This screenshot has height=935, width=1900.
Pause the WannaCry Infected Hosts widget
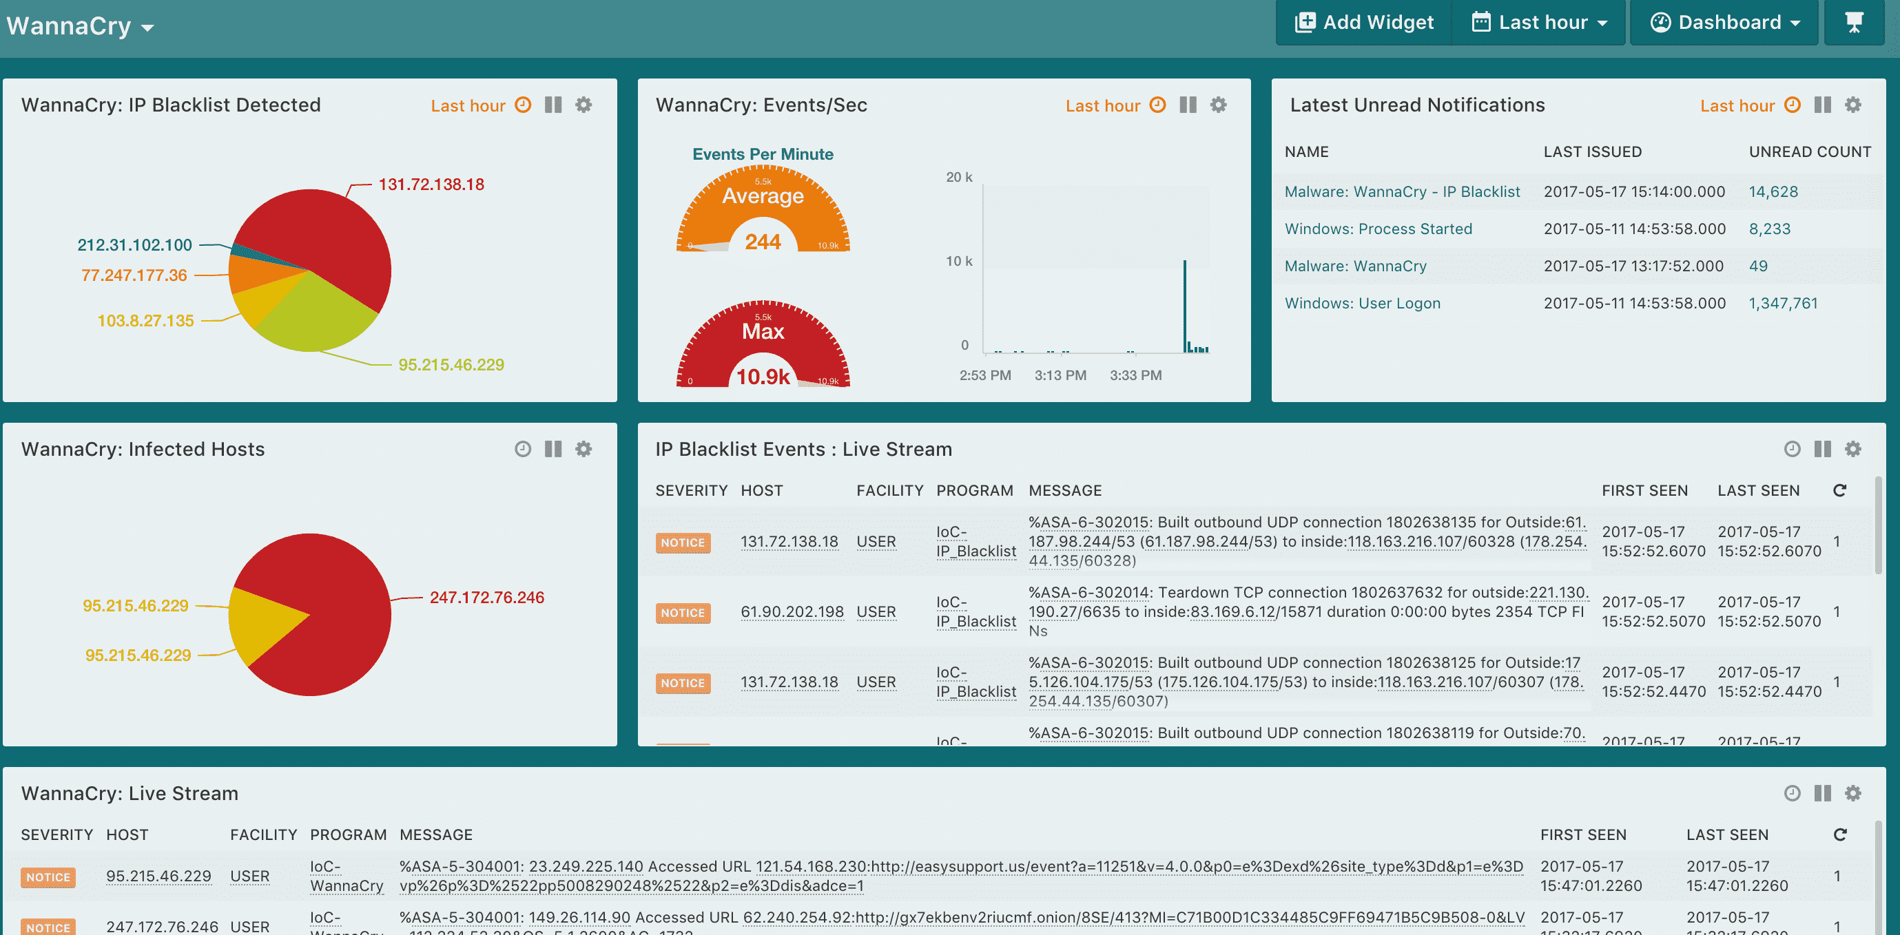point(553,449)
